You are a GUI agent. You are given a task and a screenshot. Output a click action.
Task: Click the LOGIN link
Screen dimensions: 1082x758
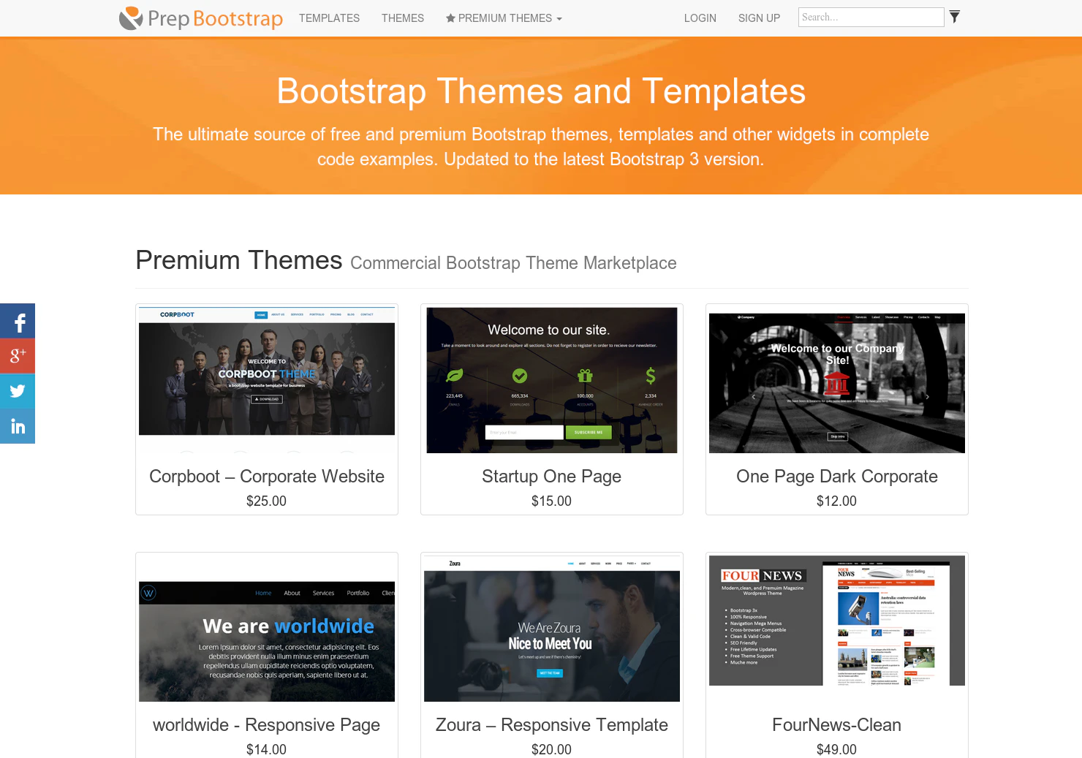click(700, 18)
